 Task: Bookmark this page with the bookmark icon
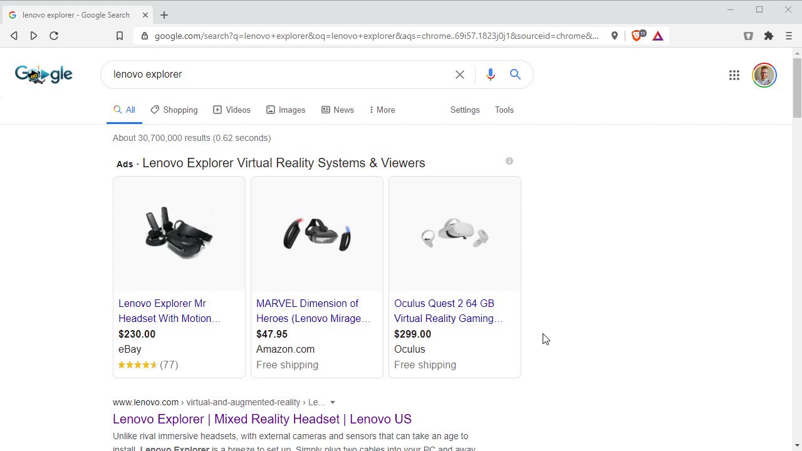(120, 36)
